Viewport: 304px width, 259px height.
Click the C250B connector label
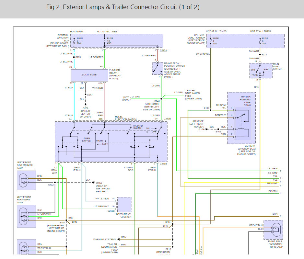click(111, 211)
